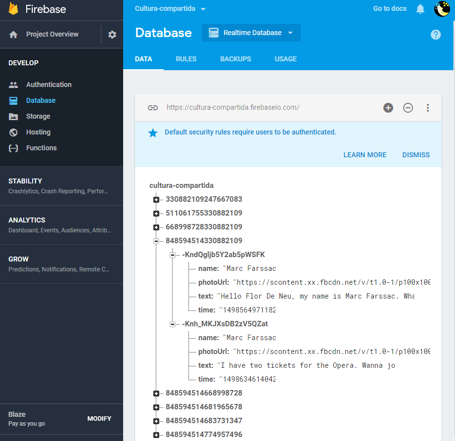The image size is (455, 441).
Task: Add a child node with plus icon
Action: [388, 108]
